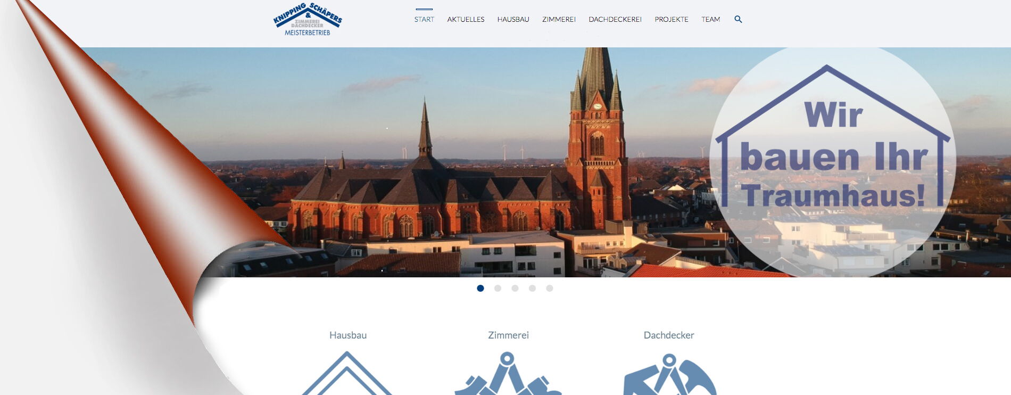
Task: Click the Knipping & Schäpers Meisterbetrieb logo
Action: click(307, 20)
